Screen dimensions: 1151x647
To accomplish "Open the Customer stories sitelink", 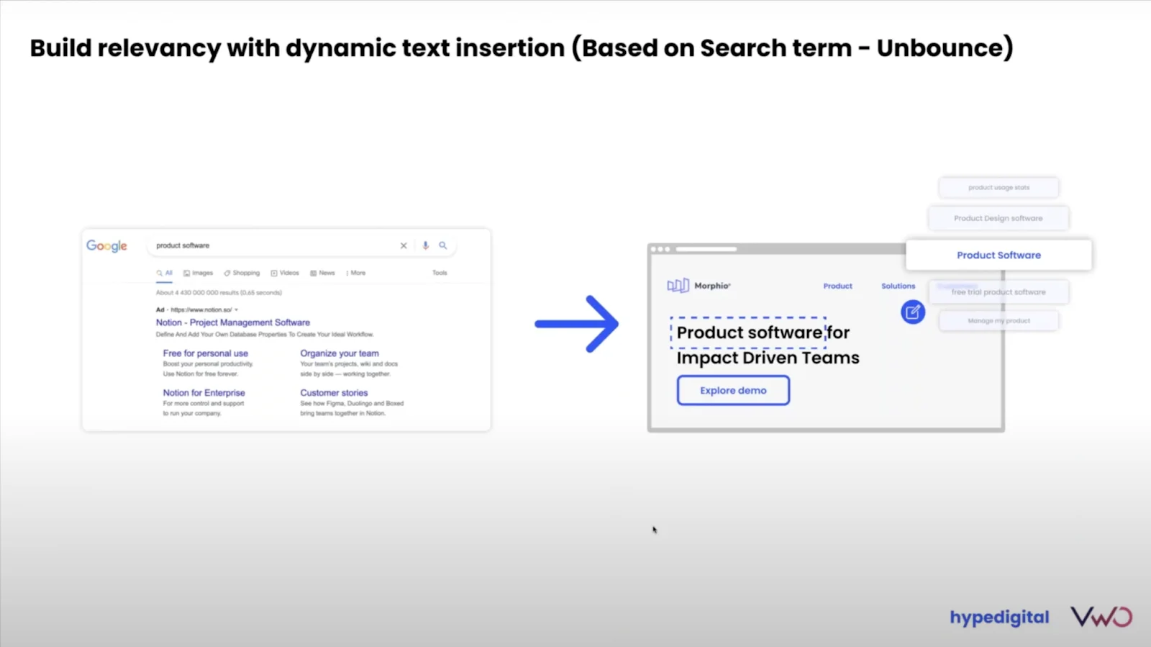I will 334,393.
